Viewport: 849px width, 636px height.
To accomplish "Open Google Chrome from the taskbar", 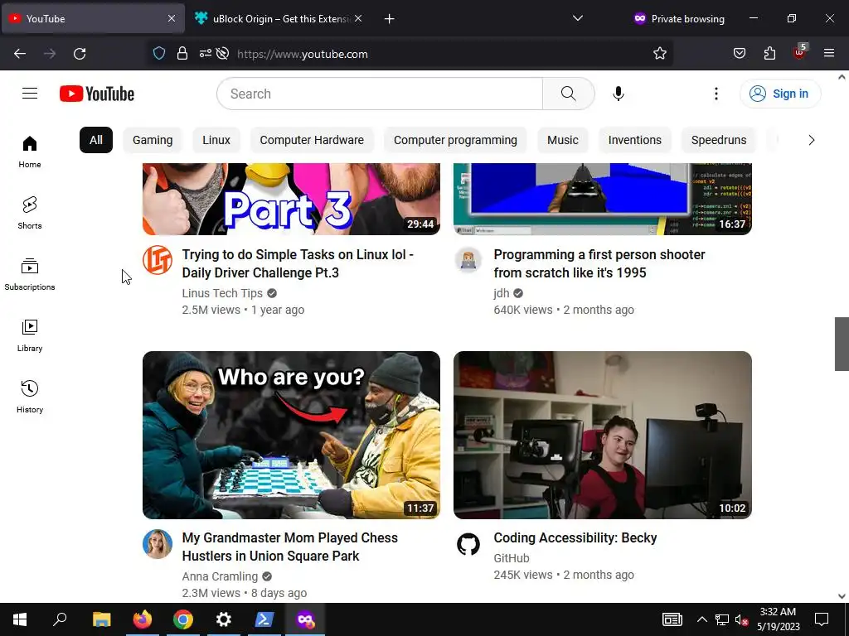I will (x=183, y=619).
